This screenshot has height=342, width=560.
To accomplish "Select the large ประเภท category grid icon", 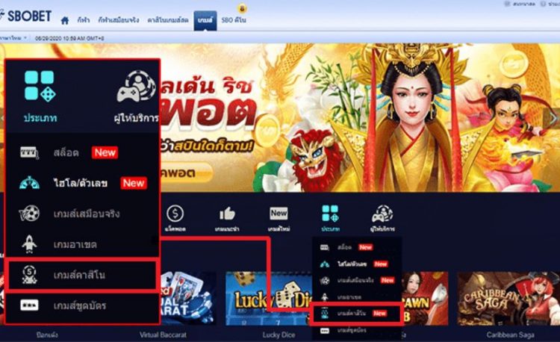I will (40, 86).
